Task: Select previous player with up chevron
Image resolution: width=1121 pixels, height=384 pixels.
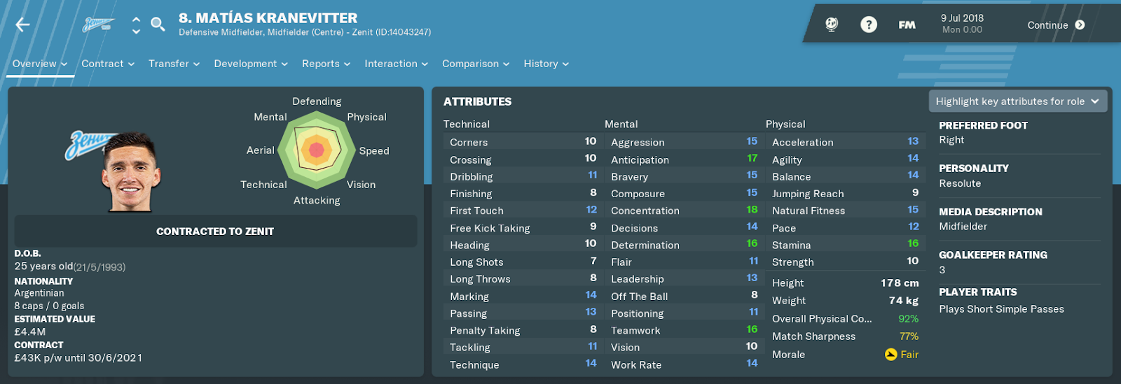Action: (x=136, y=20)
